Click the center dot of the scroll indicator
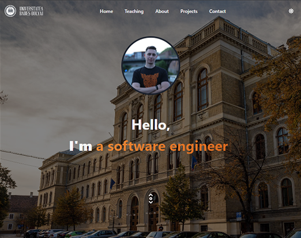This screenshot has width=301, height=238. [x=150, y=198]
